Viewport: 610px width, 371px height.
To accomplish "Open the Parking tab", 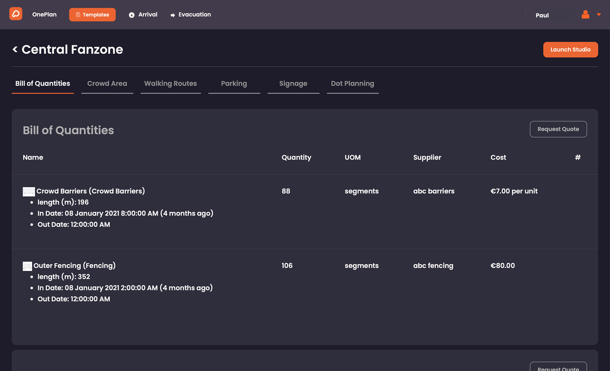I will point(234,84).
